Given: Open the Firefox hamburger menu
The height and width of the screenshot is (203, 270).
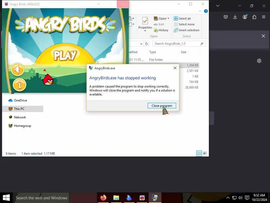Looking at the screenshot, I should [x=264, y=17].
